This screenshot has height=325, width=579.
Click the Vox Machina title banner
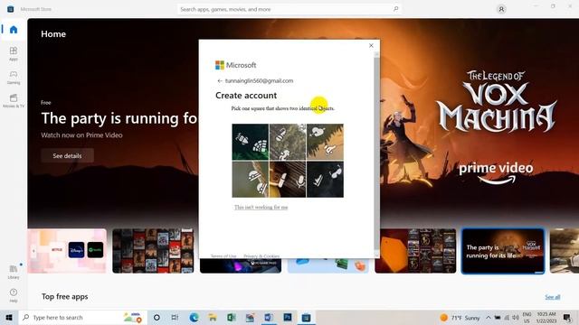point(496,101)
